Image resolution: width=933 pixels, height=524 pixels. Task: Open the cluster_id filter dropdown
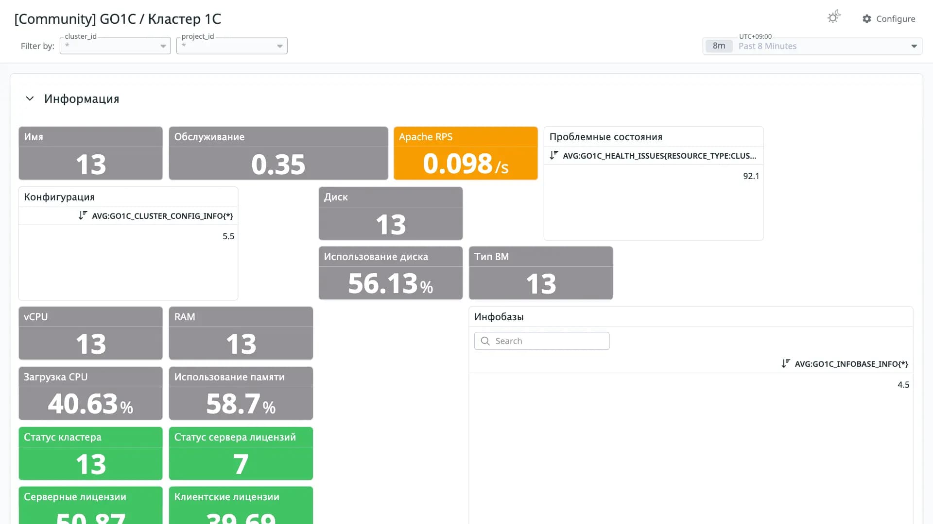tap(115, 46)
